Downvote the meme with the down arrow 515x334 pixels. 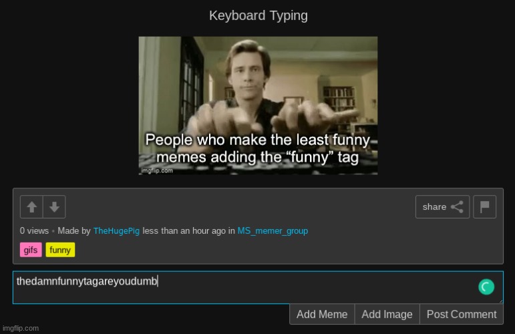point(54,207)
